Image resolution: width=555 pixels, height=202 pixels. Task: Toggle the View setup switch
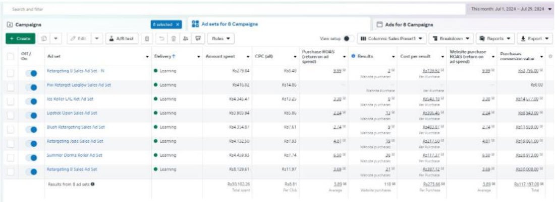[348, 38]
